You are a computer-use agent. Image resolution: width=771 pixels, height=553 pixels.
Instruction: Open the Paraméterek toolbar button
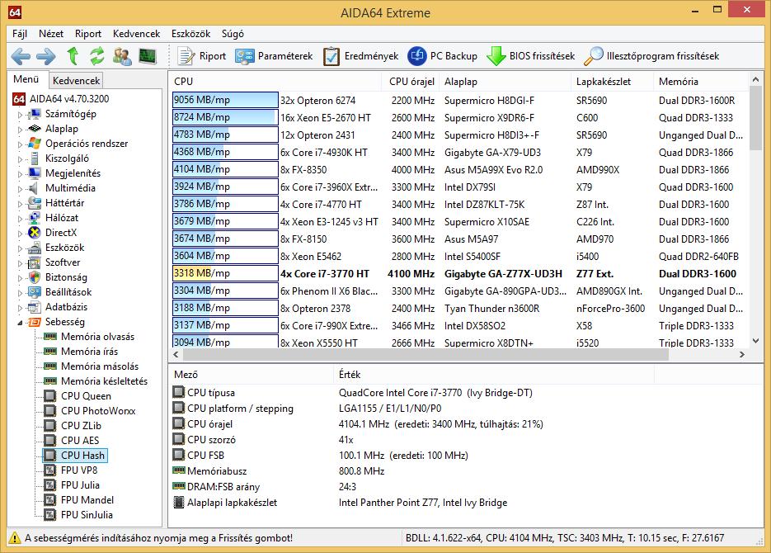pyautogui.click(x=274, y=56)
